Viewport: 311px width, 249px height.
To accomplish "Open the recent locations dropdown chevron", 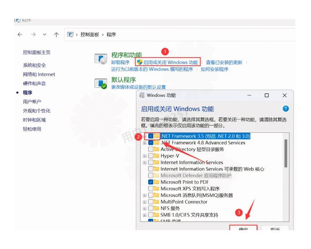I will click(x=45, y=35).
